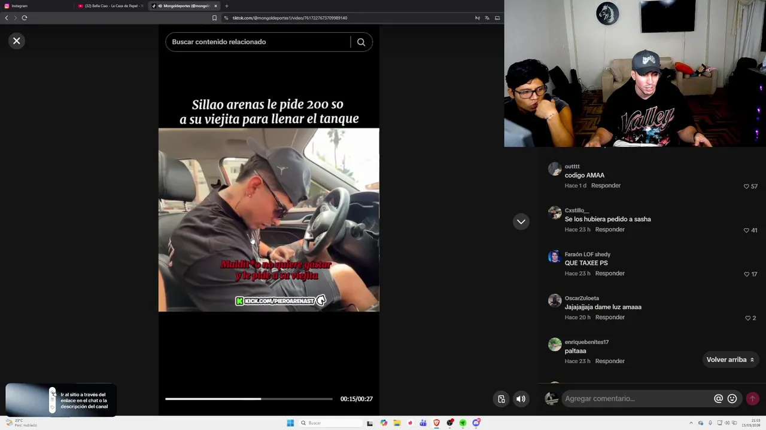Click the taskbar 'Buscar' search box

click(330, 423)
